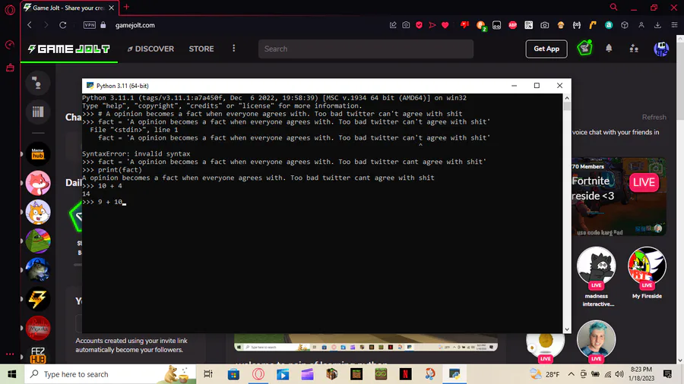Viewport: 684px width, 384px height.
Task: Open the browser downloads icon
Action: 657,25
